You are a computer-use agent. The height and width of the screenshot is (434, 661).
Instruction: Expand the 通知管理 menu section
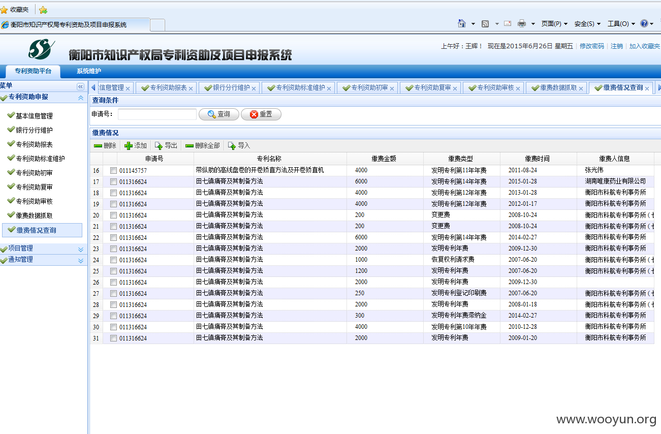click(80, 260)
